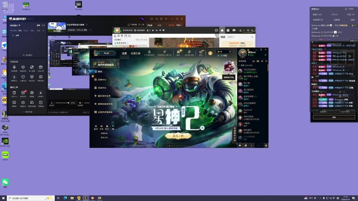The width and height of the screenshot is (358, 201).
Task: Open 活动中心 from the left sidebar
Action: [x=102, y=88]
